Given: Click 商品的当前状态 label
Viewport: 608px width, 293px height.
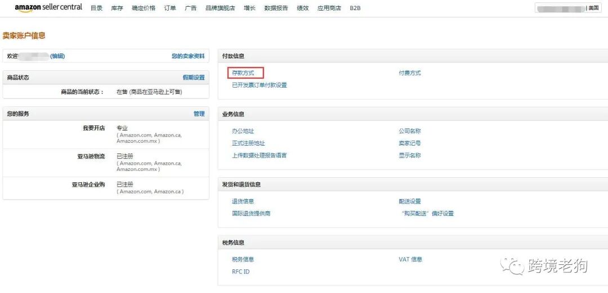Looking at the screenshot, I should [x=82, y=92].
